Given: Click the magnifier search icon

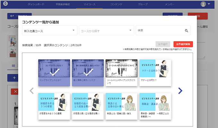Looking at the screenshot, I should click(187, 31).
